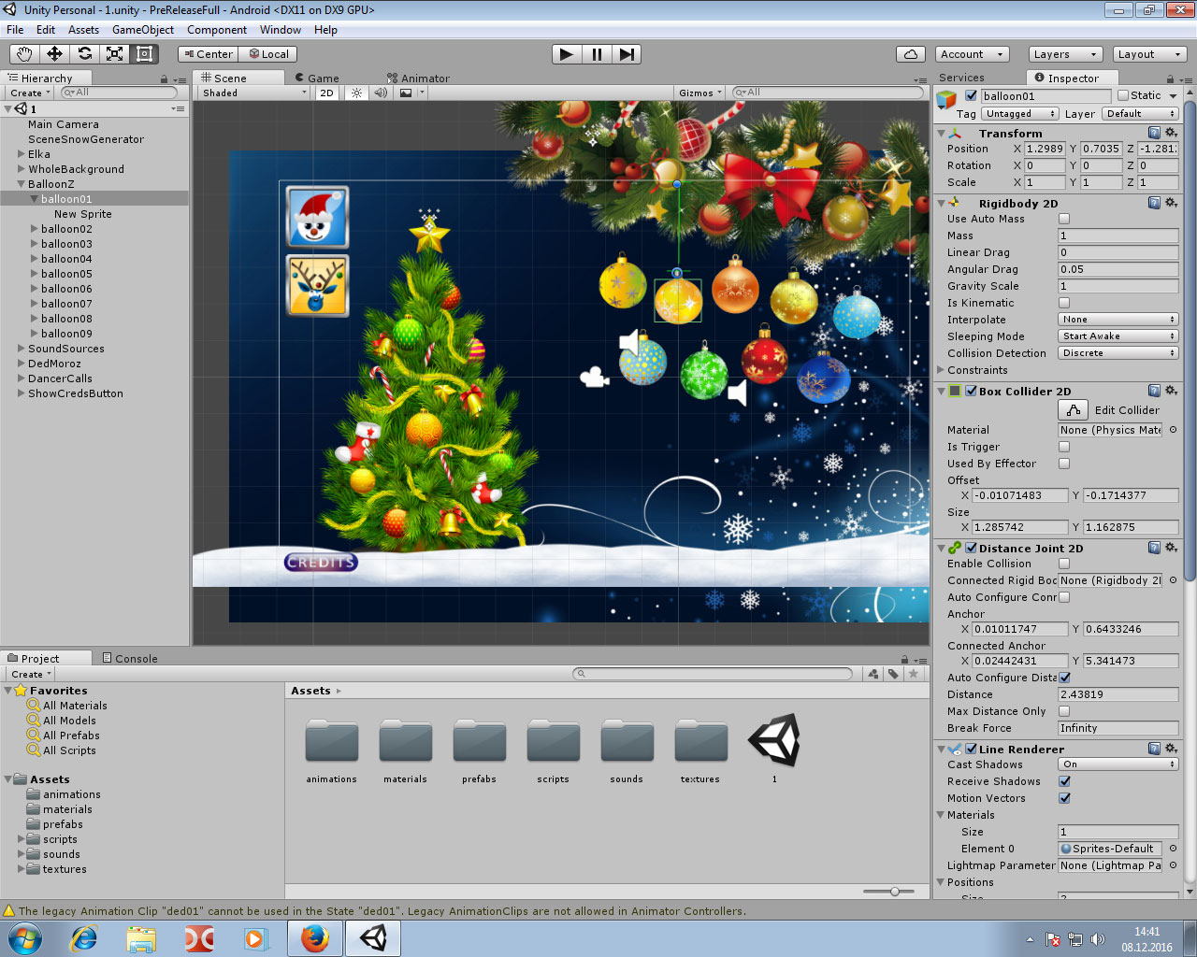Open the textures folder thumbnail

point(700,742)
